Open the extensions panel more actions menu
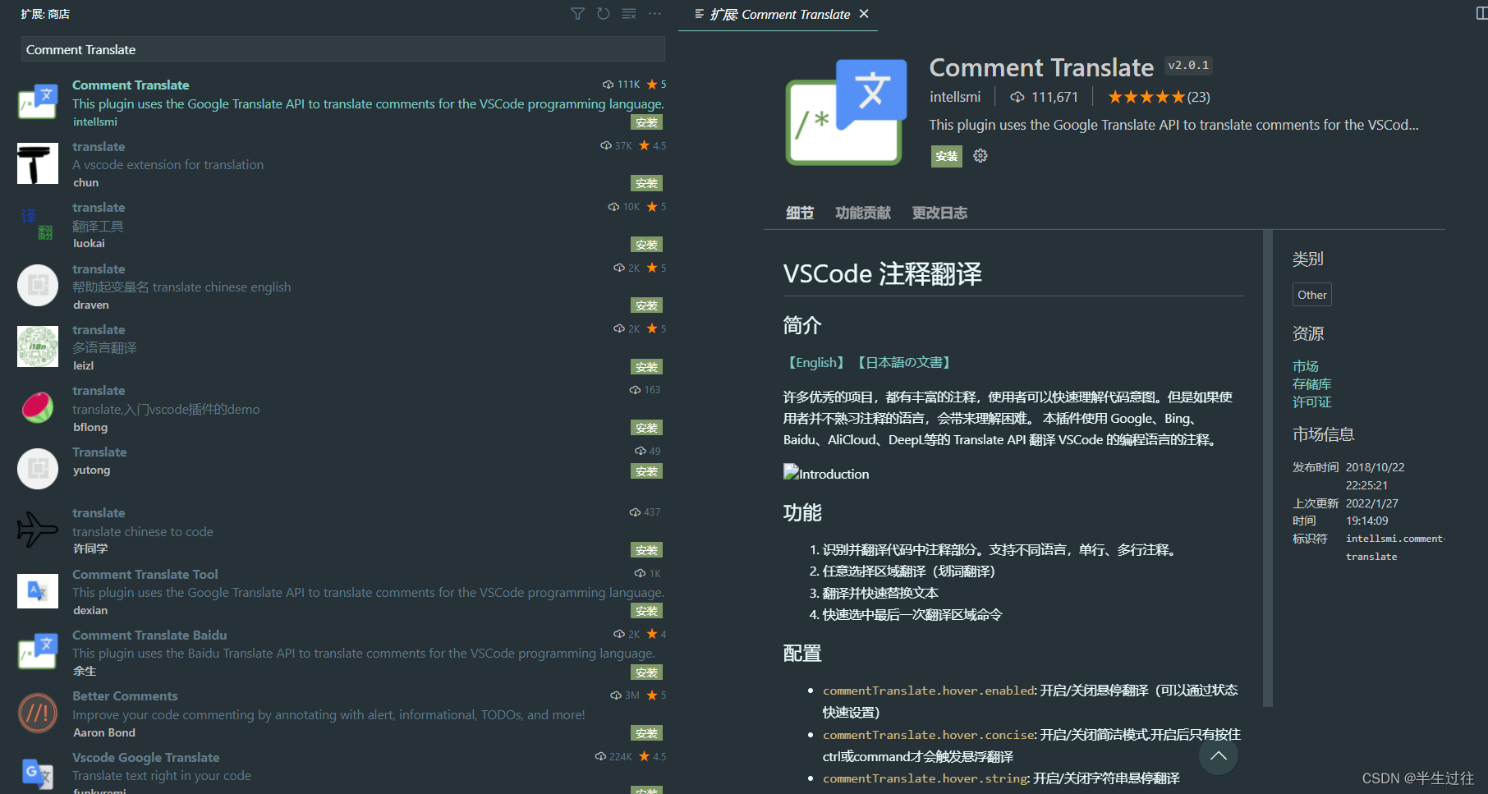 pos(654,14)
